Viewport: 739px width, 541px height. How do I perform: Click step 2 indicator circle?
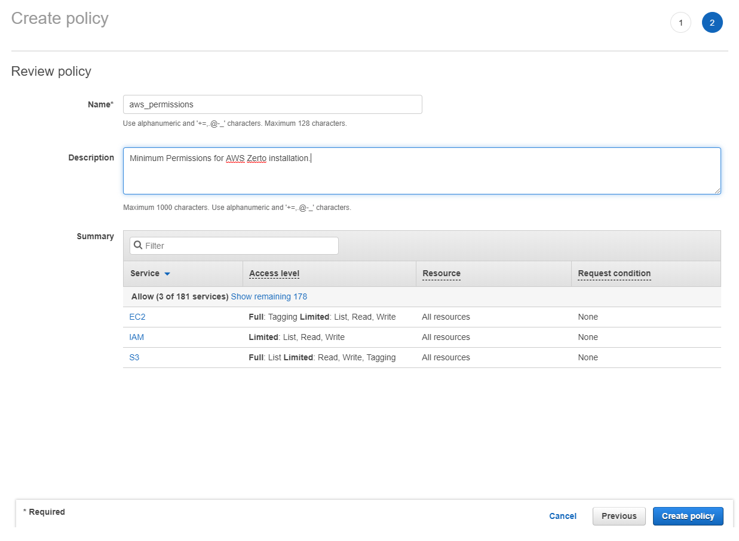click(x=712, y=23)
